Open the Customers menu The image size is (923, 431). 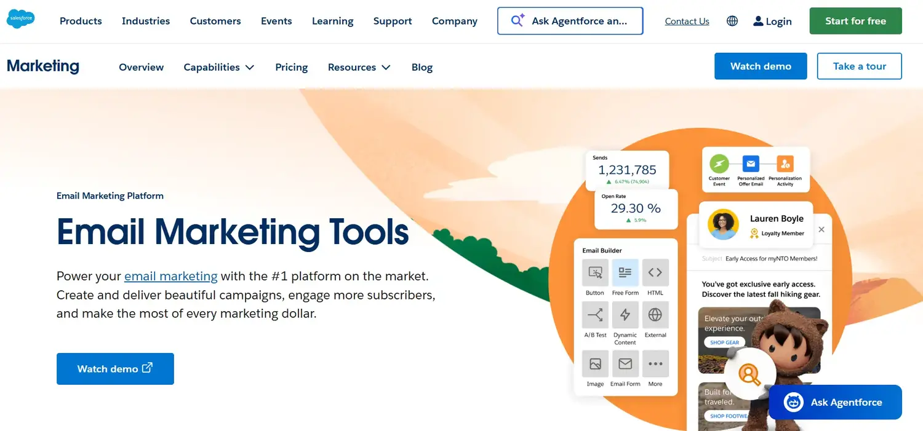tap(215, 21)
